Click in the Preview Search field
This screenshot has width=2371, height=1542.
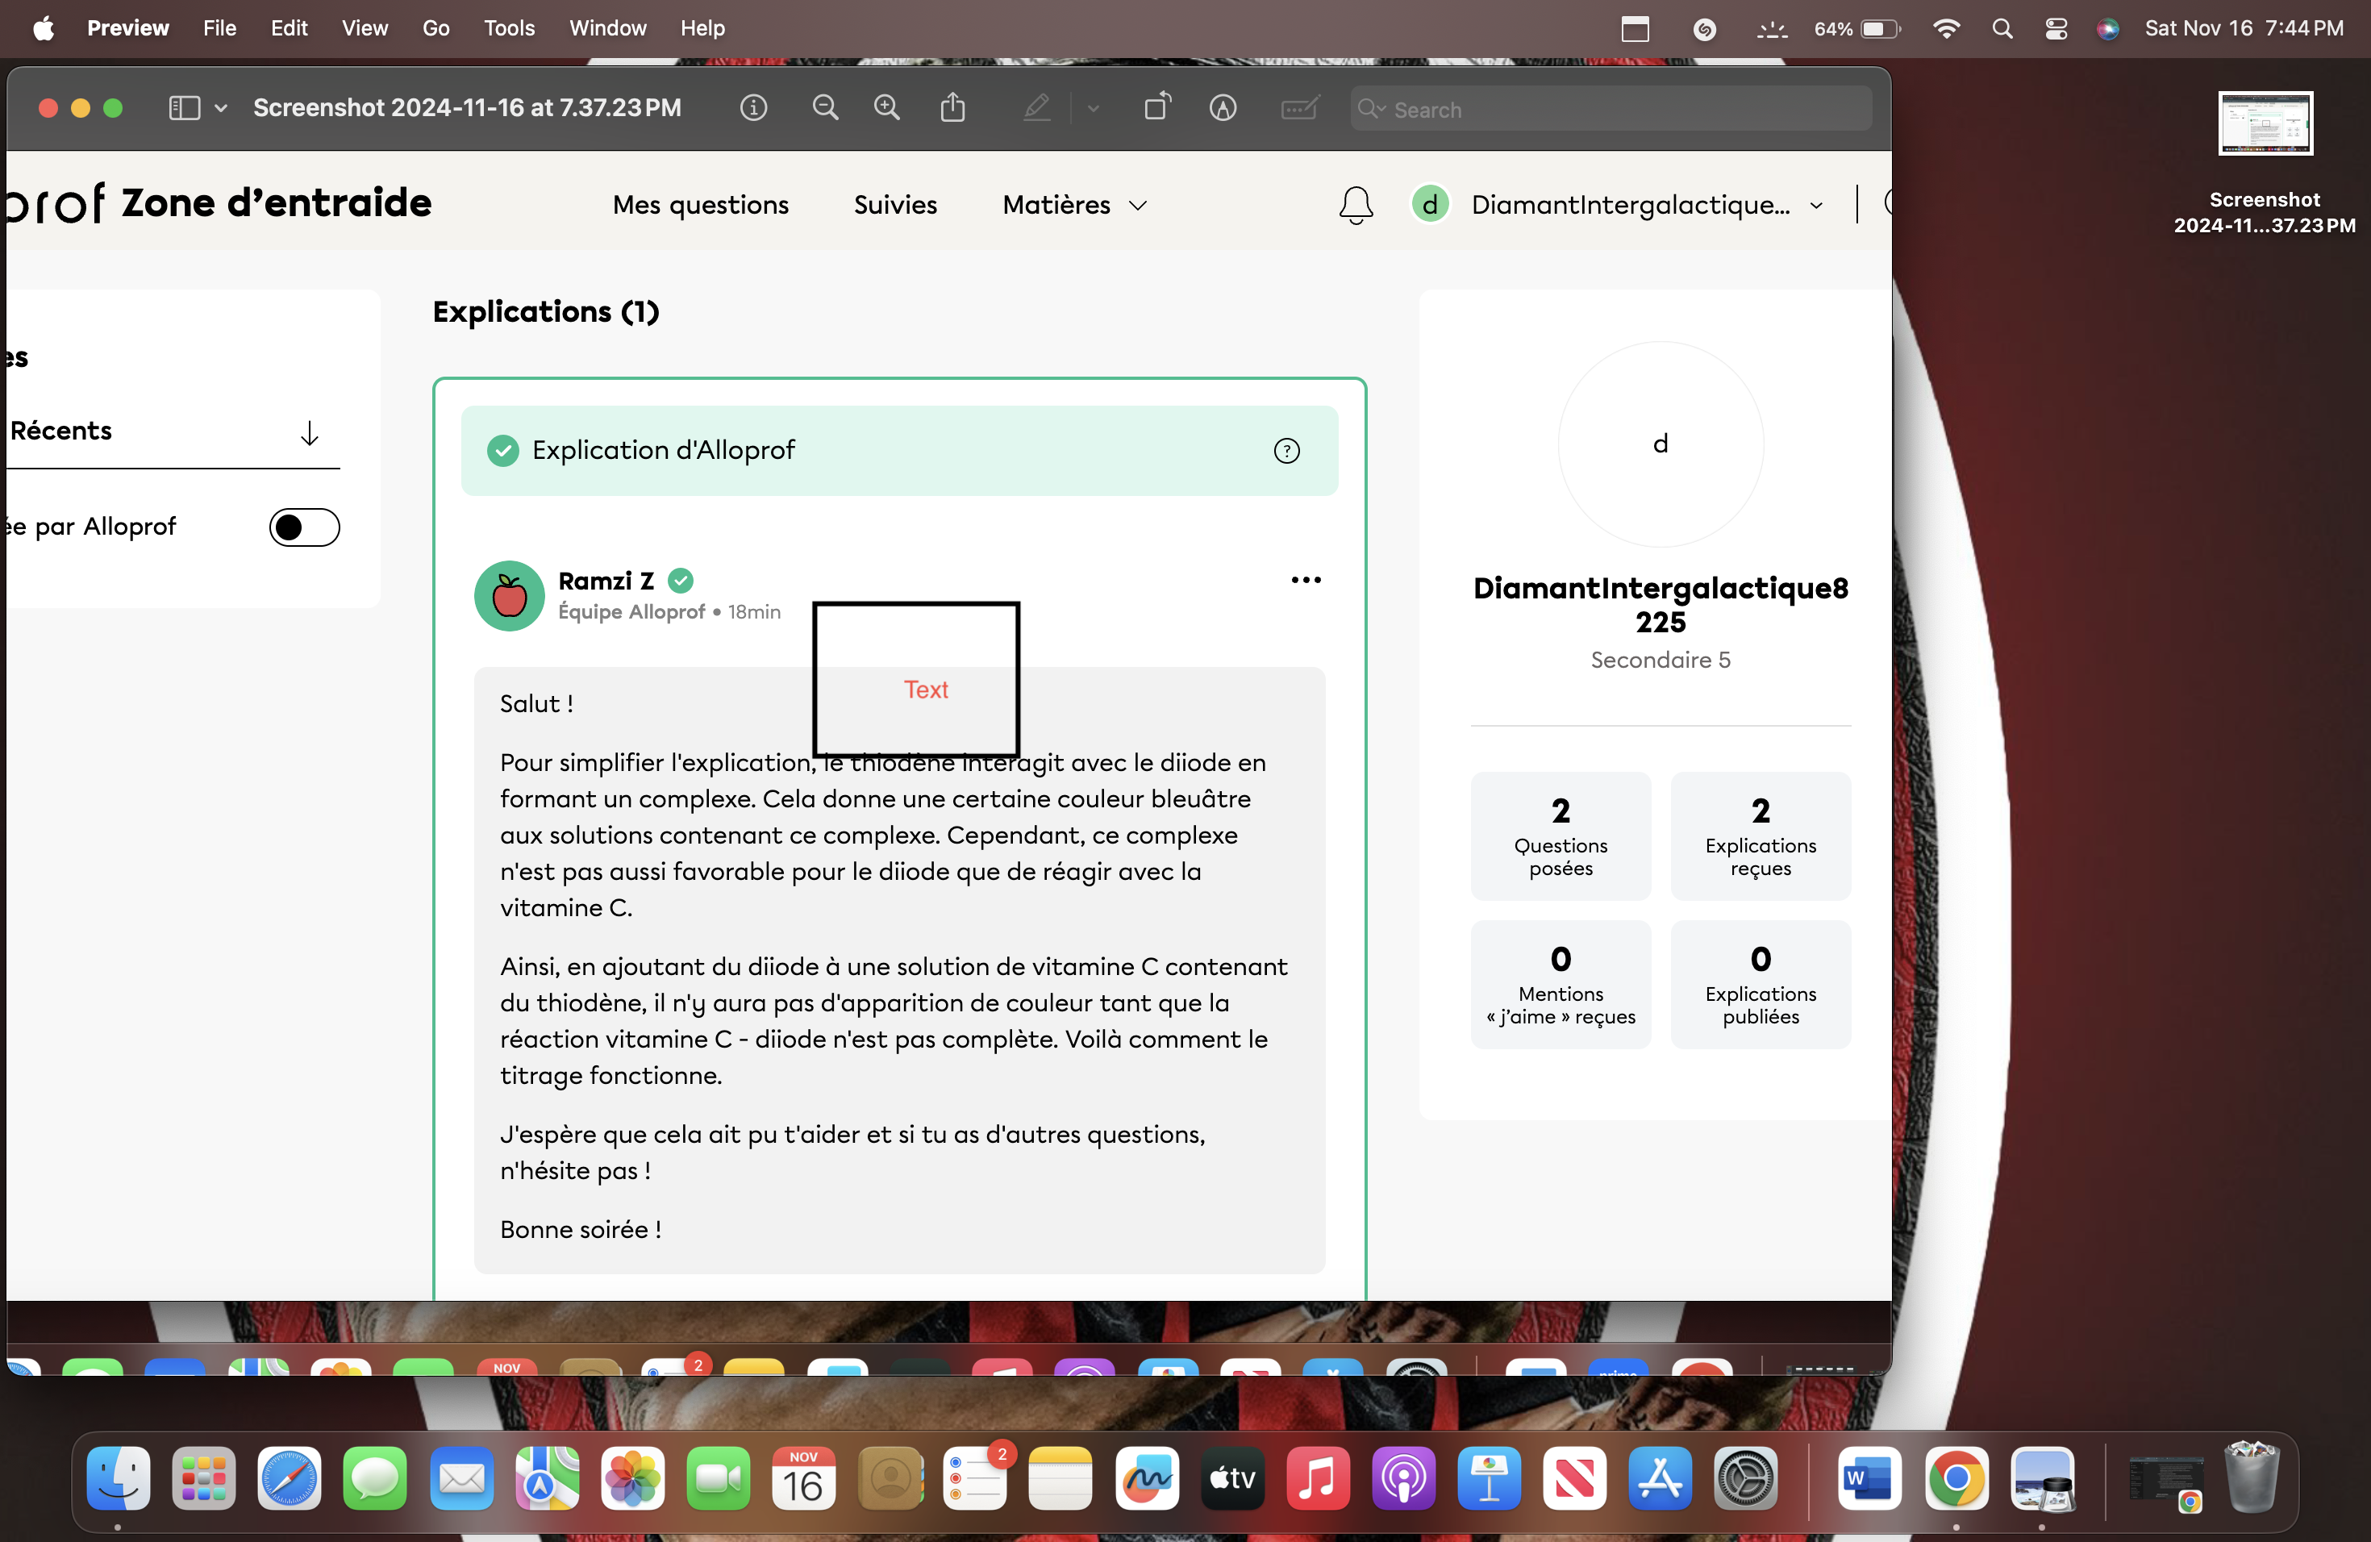coord(1624,109)
